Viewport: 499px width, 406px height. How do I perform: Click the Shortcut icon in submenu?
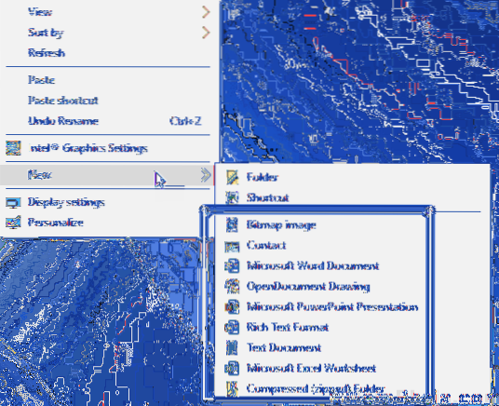(232, 197)
